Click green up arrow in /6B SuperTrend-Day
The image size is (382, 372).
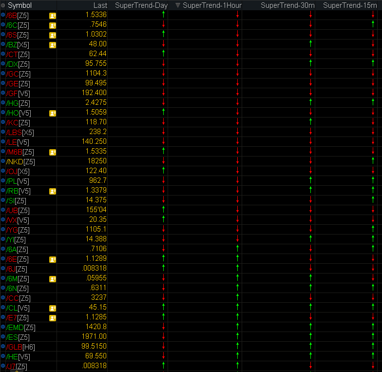coord(164,15)
